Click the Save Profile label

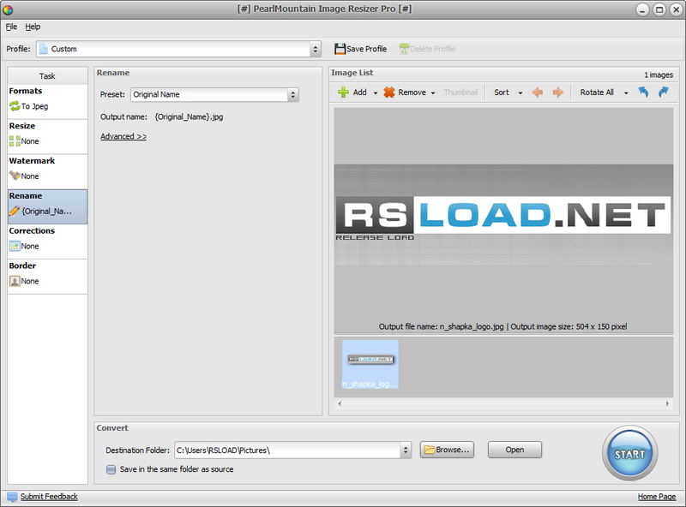coord(367,49)
